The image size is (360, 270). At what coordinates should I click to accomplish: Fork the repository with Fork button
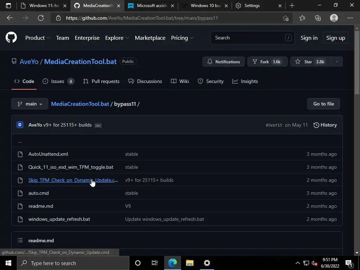click(267, 62)
